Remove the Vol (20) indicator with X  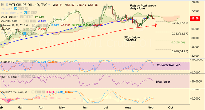coord(26,9)
